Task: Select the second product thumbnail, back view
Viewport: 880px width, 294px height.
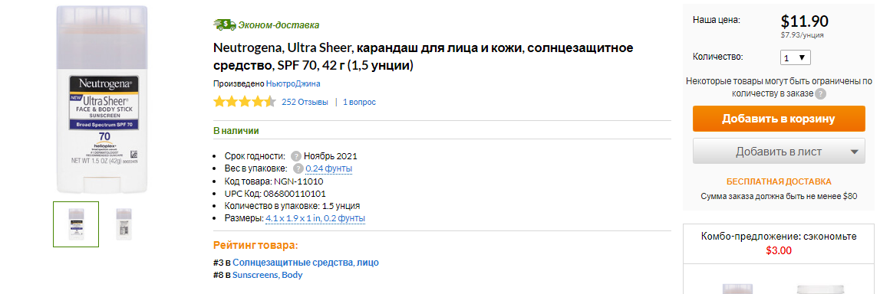Action: 124,224
